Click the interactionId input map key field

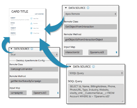tap(73, 52)
